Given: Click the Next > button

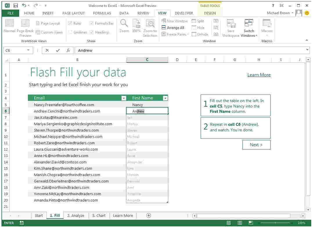Looking at the screenshot, I should (x=256, y=145).
